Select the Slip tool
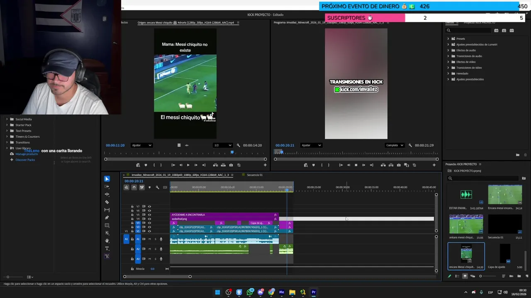Viewport: 531px width, 298px height. point(107,210)
